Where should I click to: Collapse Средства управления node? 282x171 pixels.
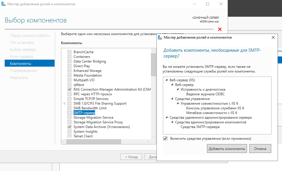(x=172, y=99)
